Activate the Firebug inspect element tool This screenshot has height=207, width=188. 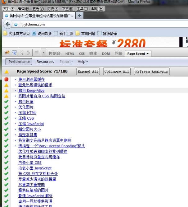(14, 53)
